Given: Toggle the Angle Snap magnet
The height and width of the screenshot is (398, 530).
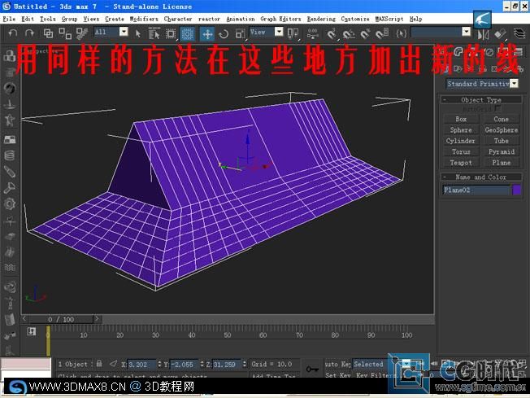Looking at the screenshot, I should click(349, 33).
